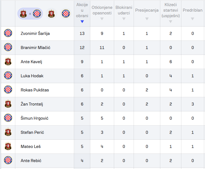Click Gorica crest beside Mateo Leš

8,147
